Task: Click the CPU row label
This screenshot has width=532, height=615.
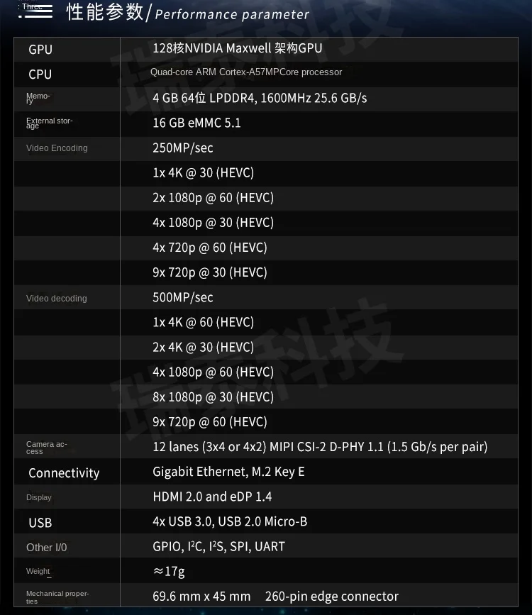Action: tap(40, 74)
